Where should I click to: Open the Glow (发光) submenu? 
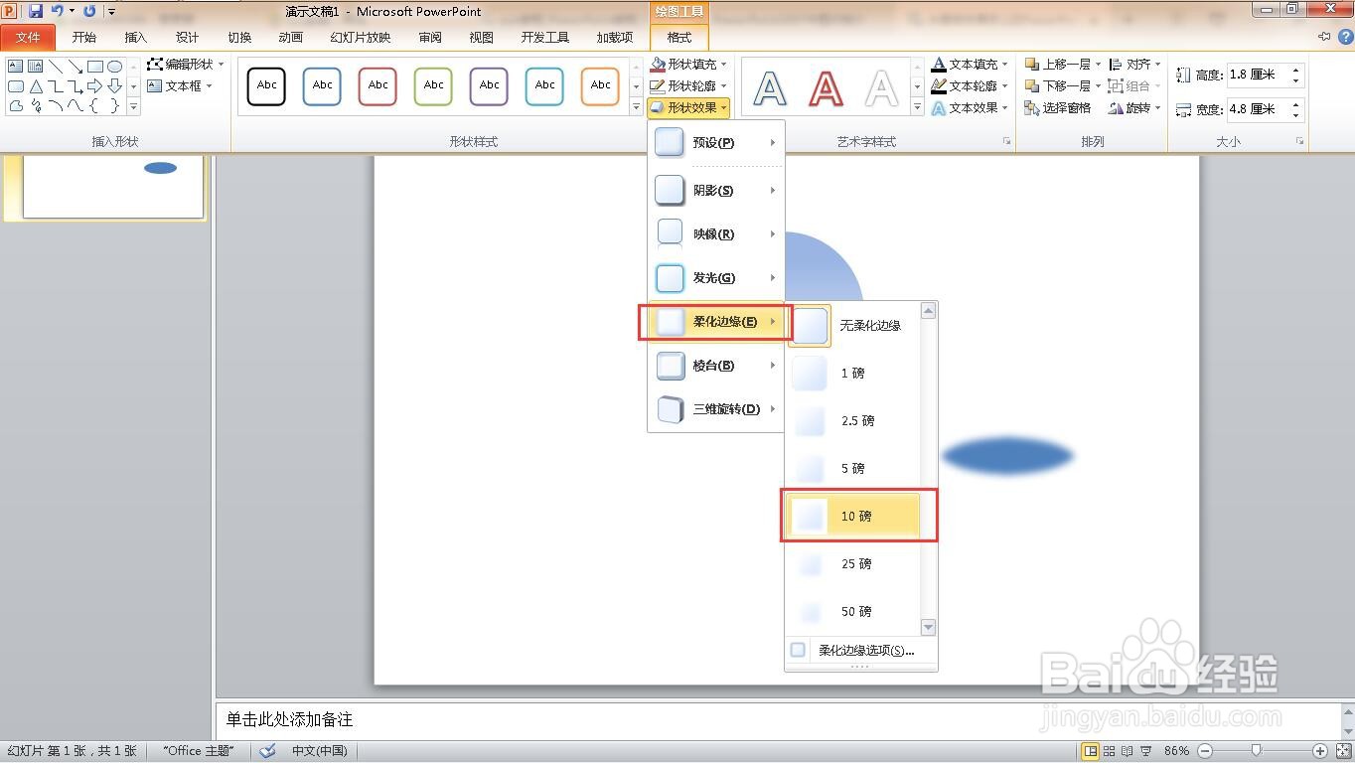[716, 278]
